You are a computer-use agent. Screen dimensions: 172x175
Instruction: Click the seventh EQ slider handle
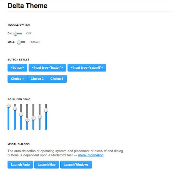46,110
